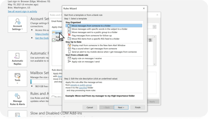This screenshot has height=121, width=208.
Task: Open Manage Rules & Alerts
Action: pos(17,99)
